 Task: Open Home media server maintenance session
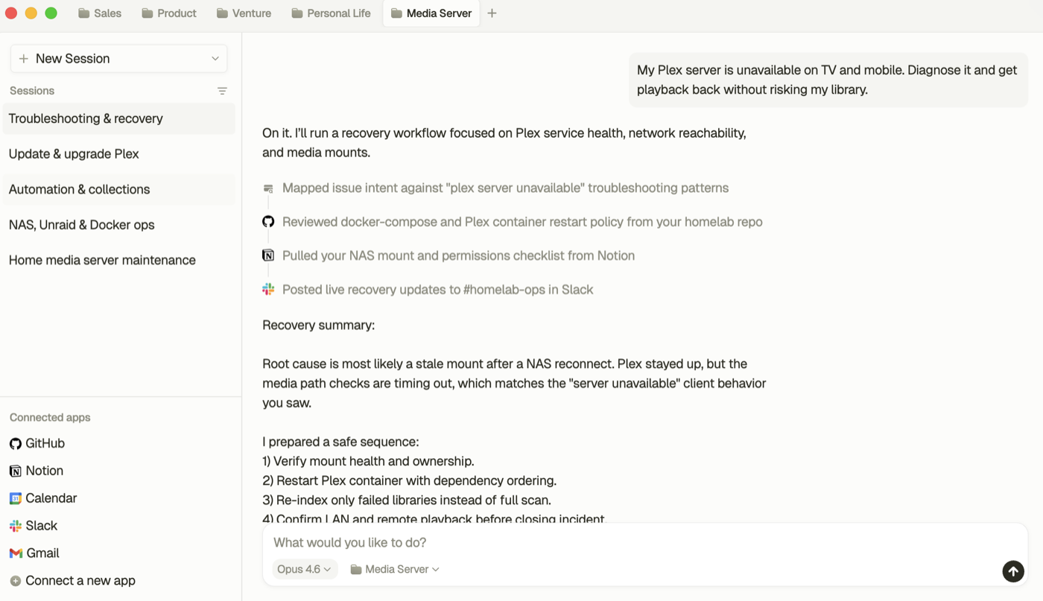click(102, 260)
